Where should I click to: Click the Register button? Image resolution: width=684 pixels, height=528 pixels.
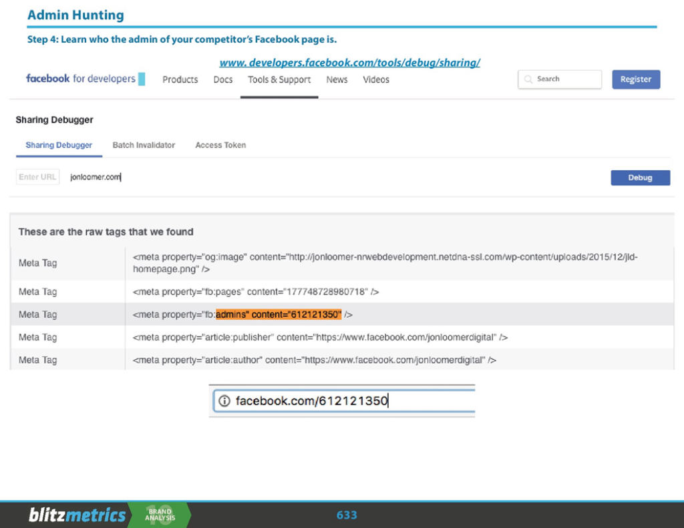pyautogui.click(x=636, y=79)
